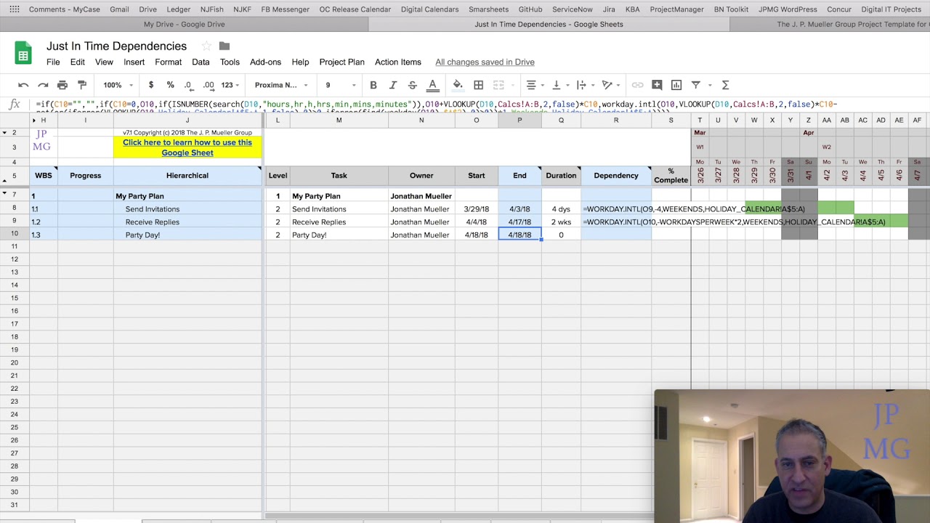Viewport: 930px width, 523px height.
Task: Expand hidden rows arrow at row 2
Action: 4,133
